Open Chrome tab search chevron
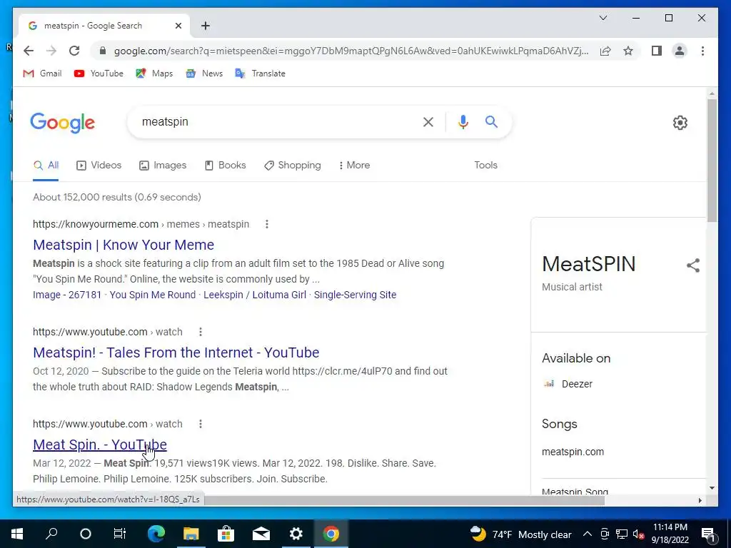The width and height of the screenshot is (731, 548). tap(603, 18)
